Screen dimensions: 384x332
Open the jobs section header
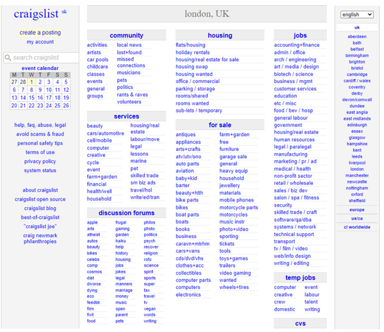coord(300,35)
